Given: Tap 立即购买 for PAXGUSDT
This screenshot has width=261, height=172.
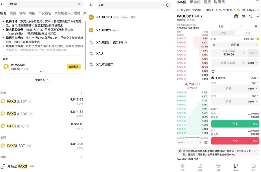Looking at the screenshot, I should click(x=73, y=67).
